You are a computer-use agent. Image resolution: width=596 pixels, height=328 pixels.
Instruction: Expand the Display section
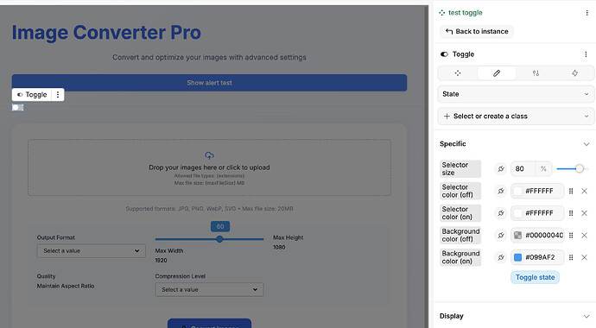tap(586, 316)
